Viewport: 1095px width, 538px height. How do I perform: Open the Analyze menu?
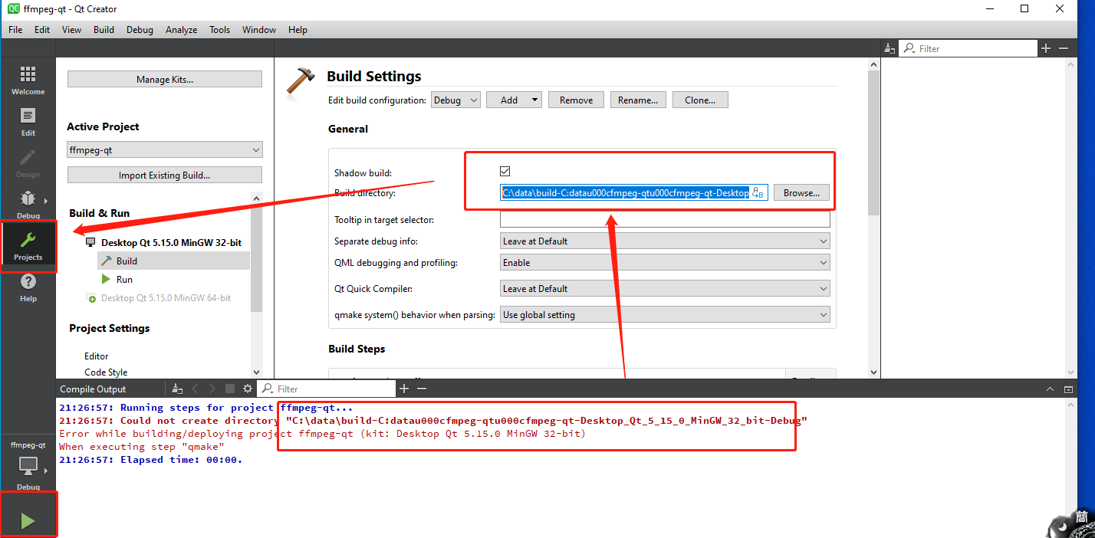[181, 30]
